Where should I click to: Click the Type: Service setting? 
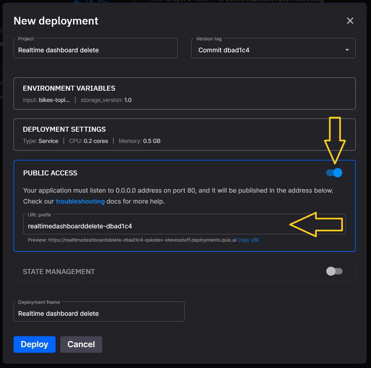click(40, 141)
